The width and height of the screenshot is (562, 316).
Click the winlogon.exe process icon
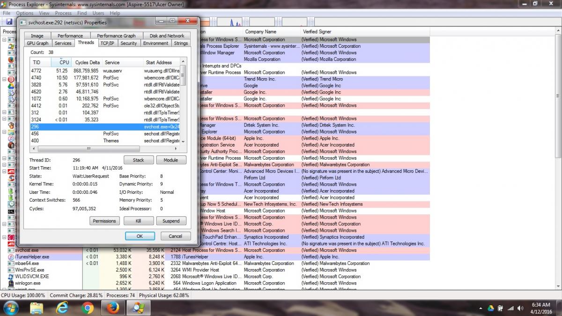pyautogui.click(x=11, y=283)
